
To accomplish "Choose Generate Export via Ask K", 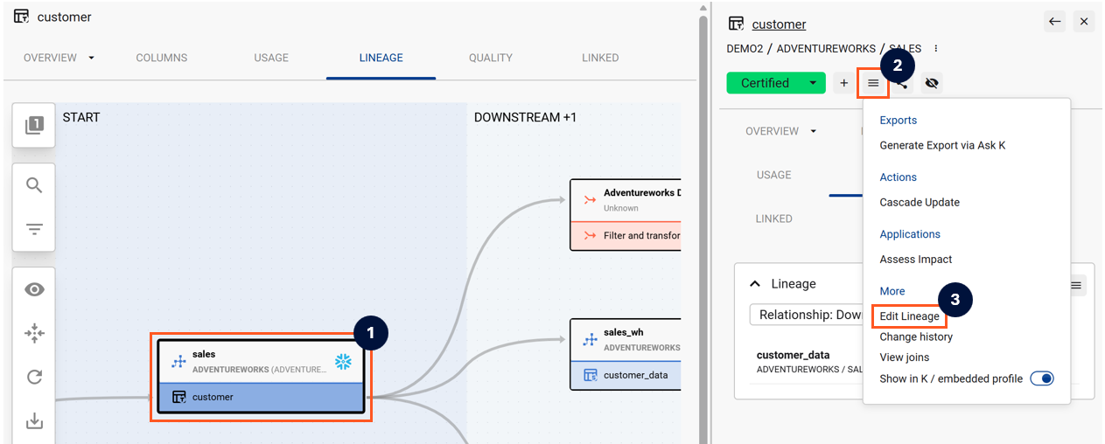I will (942, 145).
